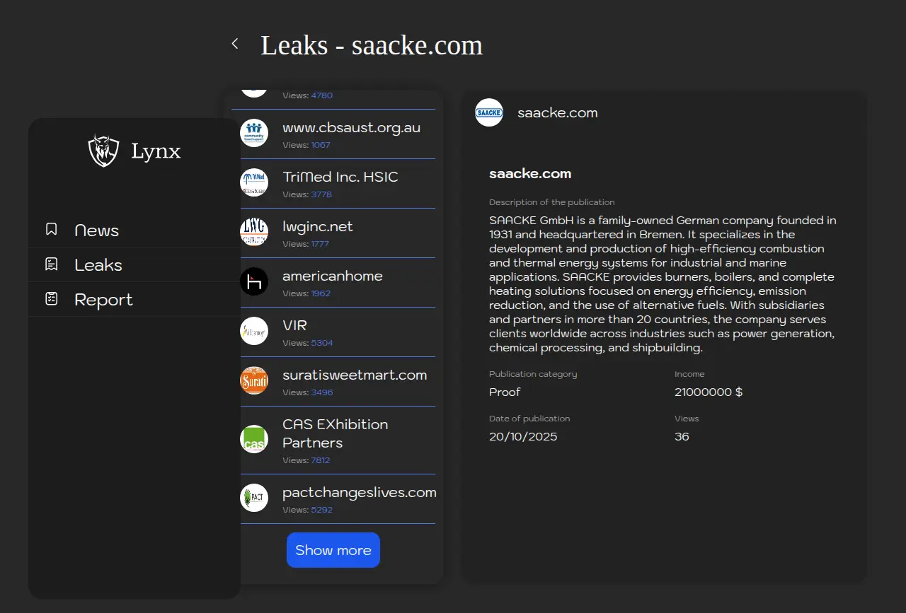Click the News bookmark icon
This screenshot has width=906, height=613.
pos(52,229)
